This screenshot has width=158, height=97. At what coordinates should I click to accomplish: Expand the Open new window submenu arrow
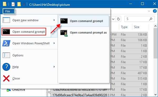54,20
